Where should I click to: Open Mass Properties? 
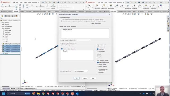click(128, 7)
